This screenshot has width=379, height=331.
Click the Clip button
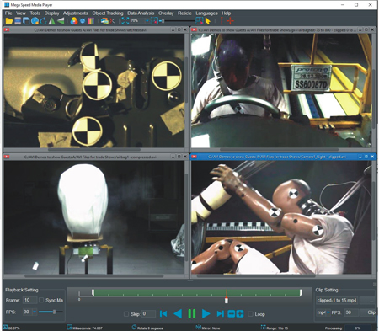pos(371,312)
